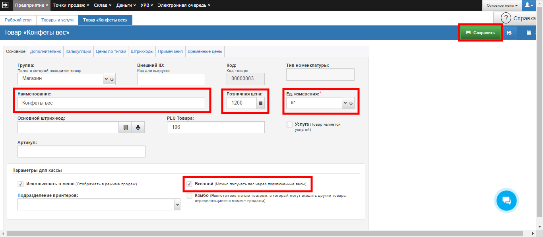This screenshot has height=237, width=543.
Task: Click the save-and-close icon beside Сохранить
Action: tap(509, 33)
